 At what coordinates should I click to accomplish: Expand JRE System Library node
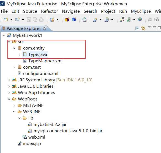click(x=9, y=80)
